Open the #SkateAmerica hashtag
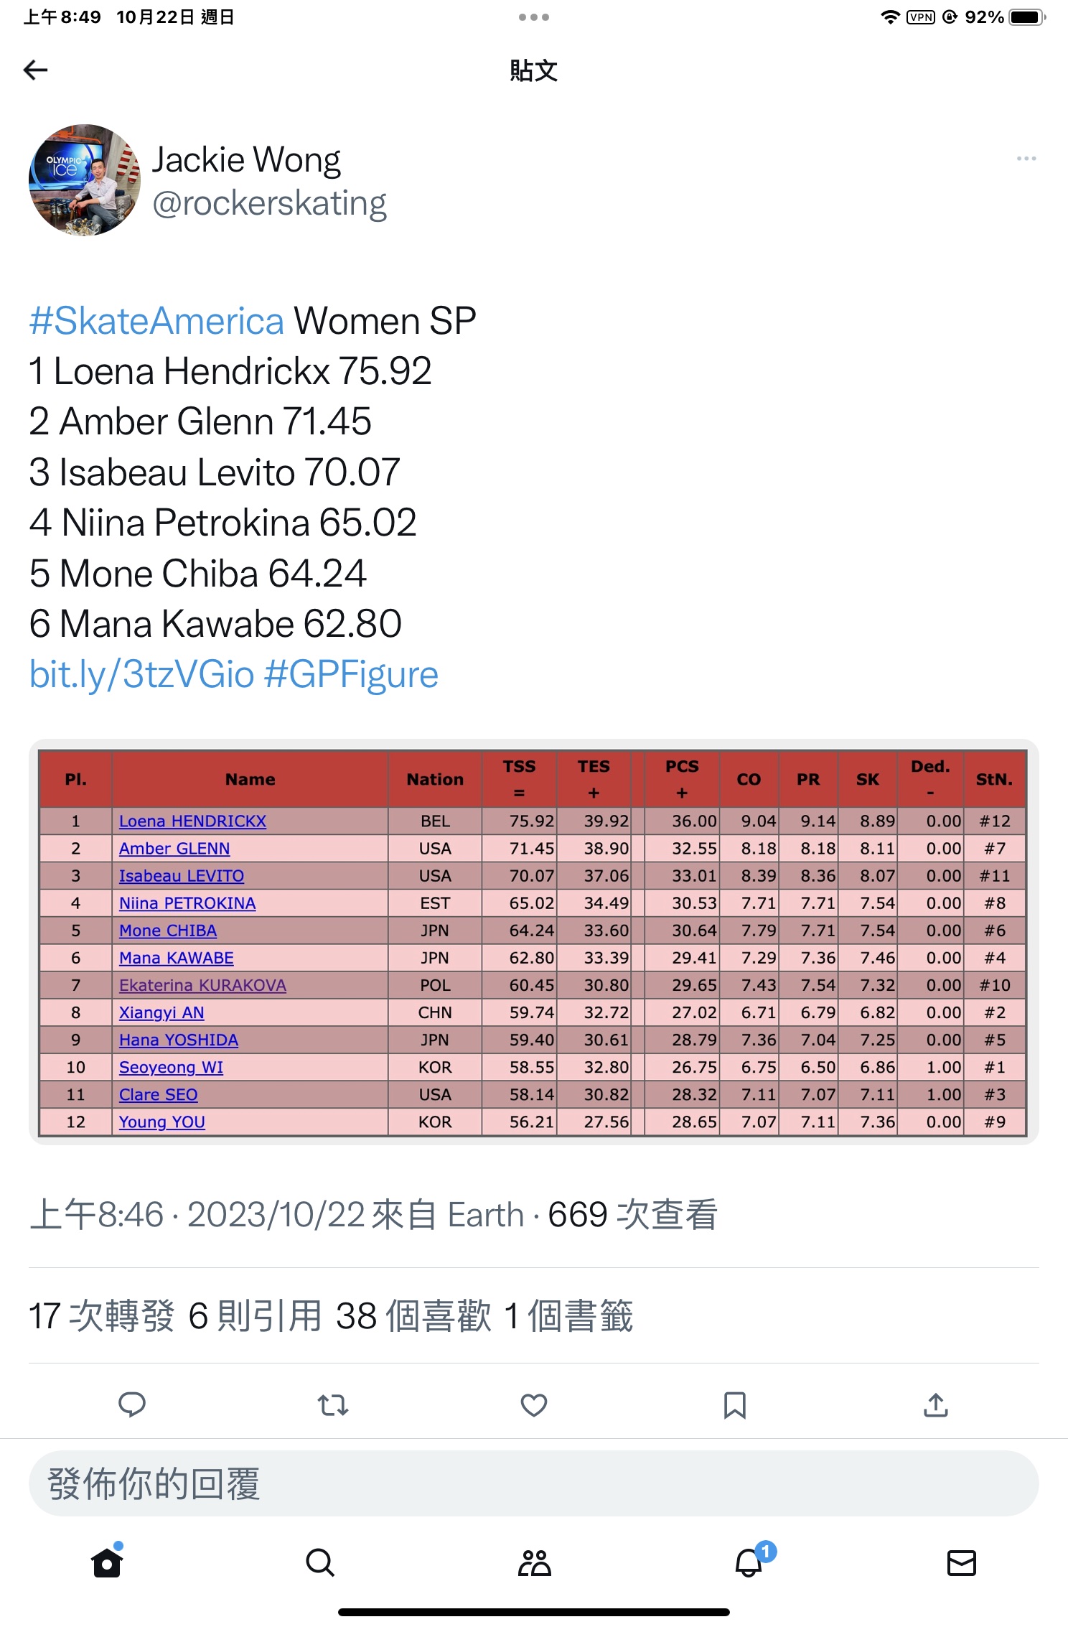This screenshot has height=1627, width=1068. click(156, 321)
